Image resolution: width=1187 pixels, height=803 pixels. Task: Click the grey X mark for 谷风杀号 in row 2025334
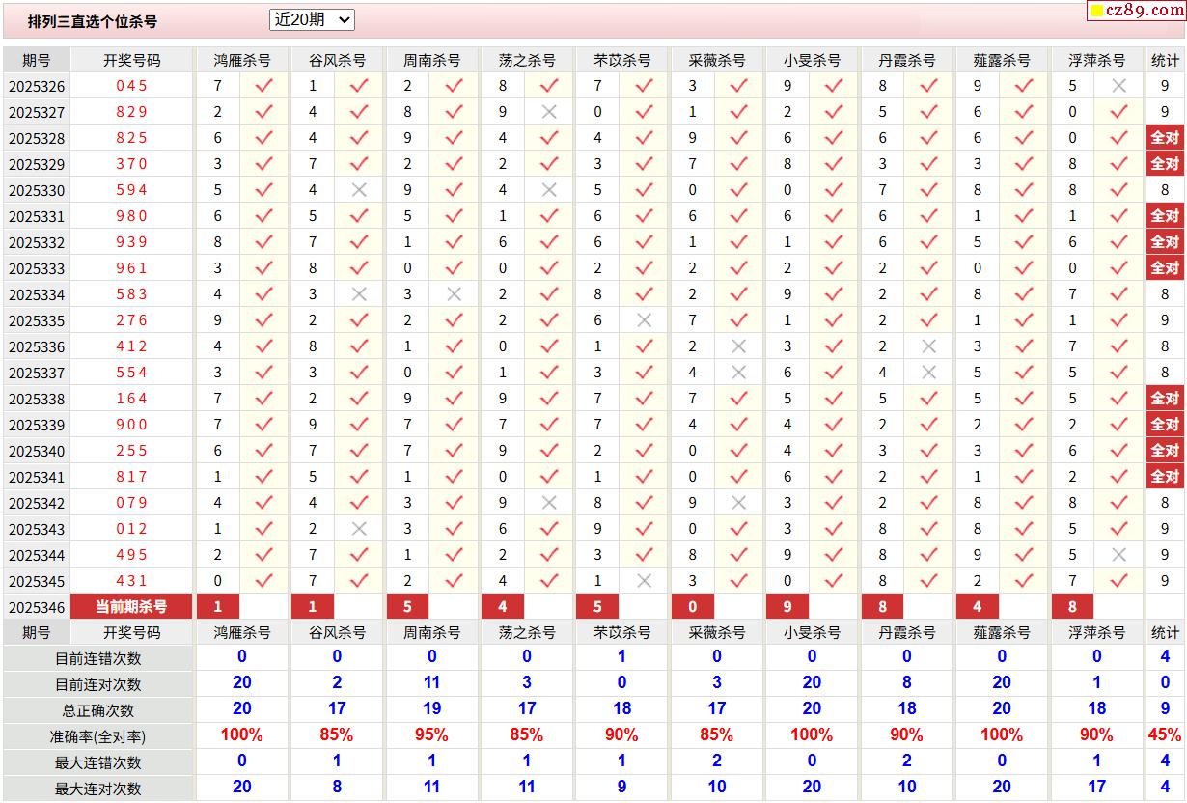click(x=359, y=294)
